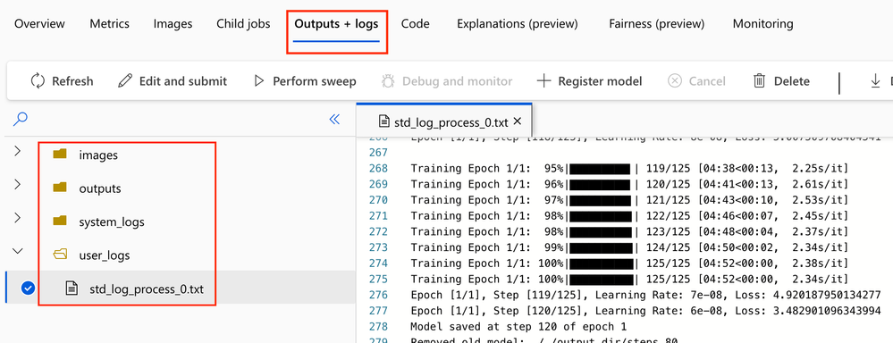Image resolution: width=893 pixels, height=343 pixels.
Task: Select the Outputs + logs tab
Action: point(336,24)
